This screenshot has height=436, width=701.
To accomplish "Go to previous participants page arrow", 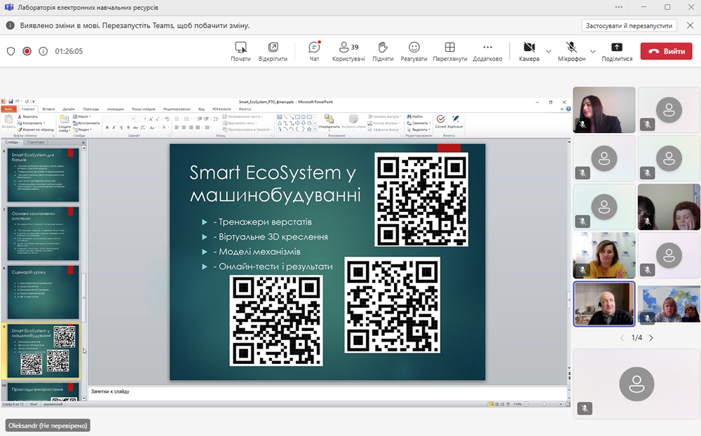I will 622,338.
